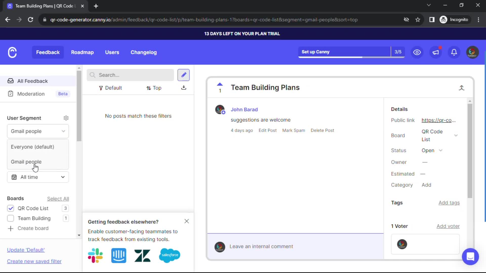Open Moderation Beta section
Viewport: 486px width, 273px height.
38,94
